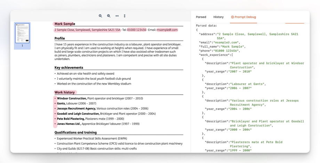Select the Jessops Recruitment Agency entry
320x163 pixels.
point(102,109)
